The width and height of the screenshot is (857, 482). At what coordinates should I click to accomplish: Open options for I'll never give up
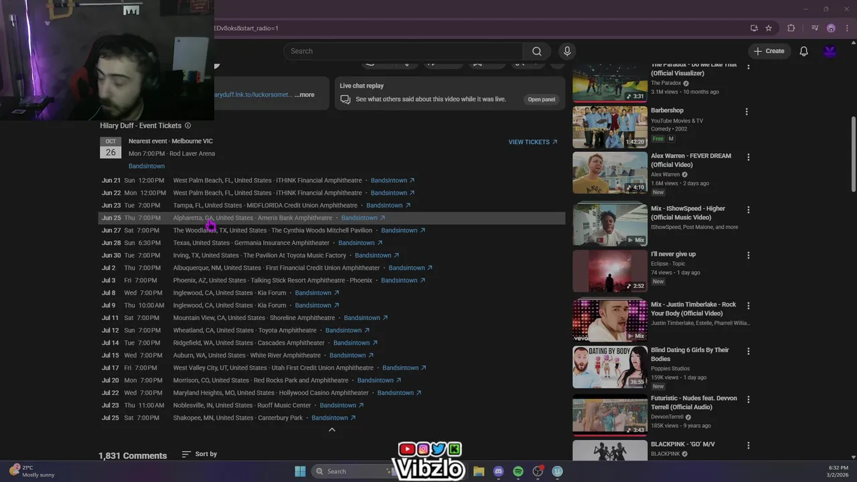point(748,255)
